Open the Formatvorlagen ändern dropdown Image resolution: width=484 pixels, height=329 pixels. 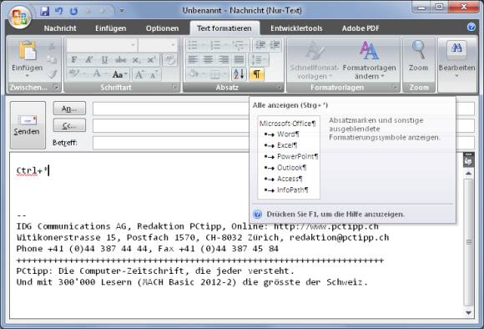[369, 59]
